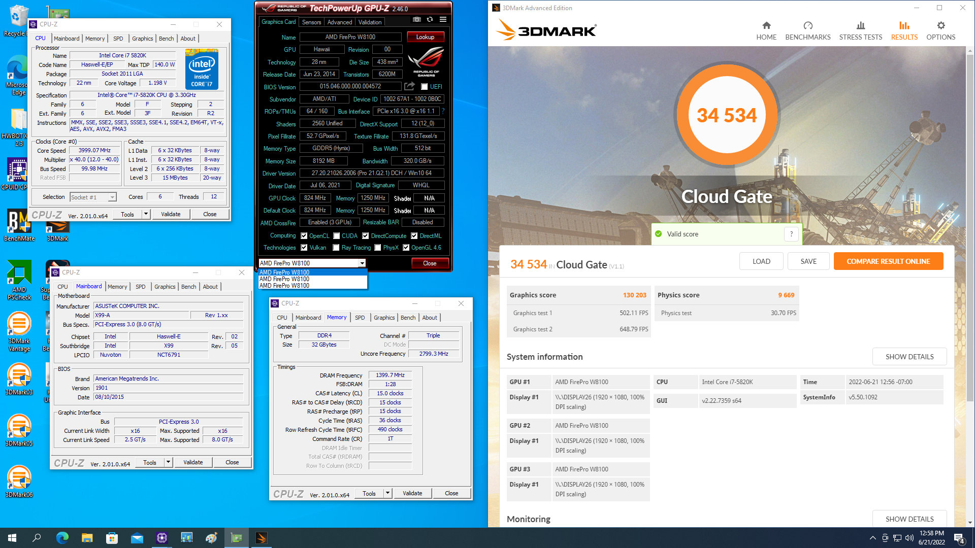
Task: Open 3DMark03 desktop icon
Action: (x=19, y=380)
